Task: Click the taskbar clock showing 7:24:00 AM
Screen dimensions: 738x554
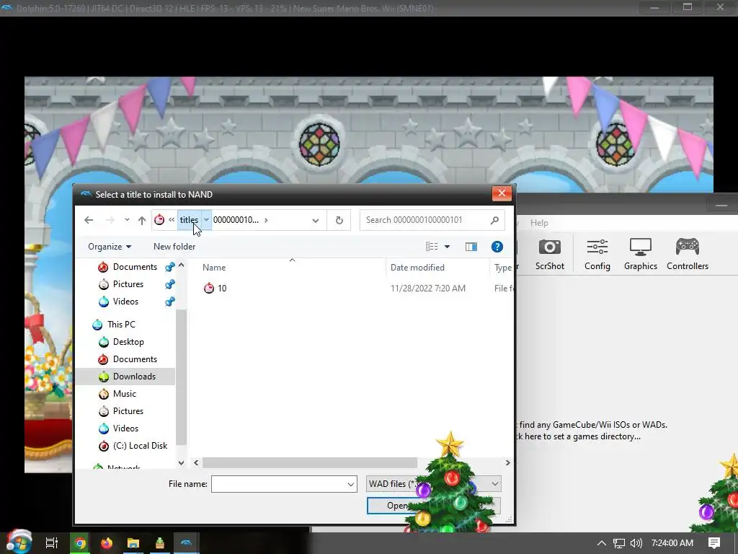Action: [672, 543]
